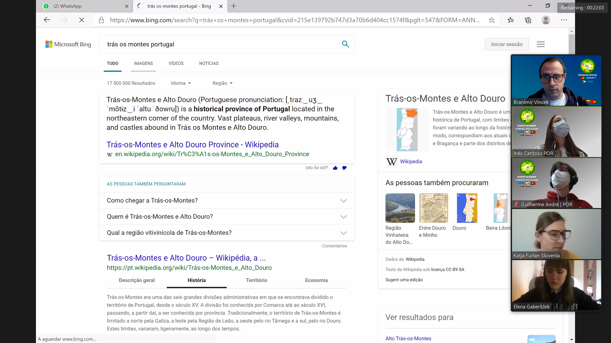Mark the answer not useful with thumbs down
The width and height of the screenshot is (611, 343).
344,168
